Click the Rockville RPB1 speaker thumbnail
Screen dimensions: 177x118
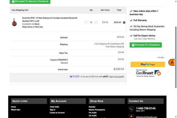[14, 22]
